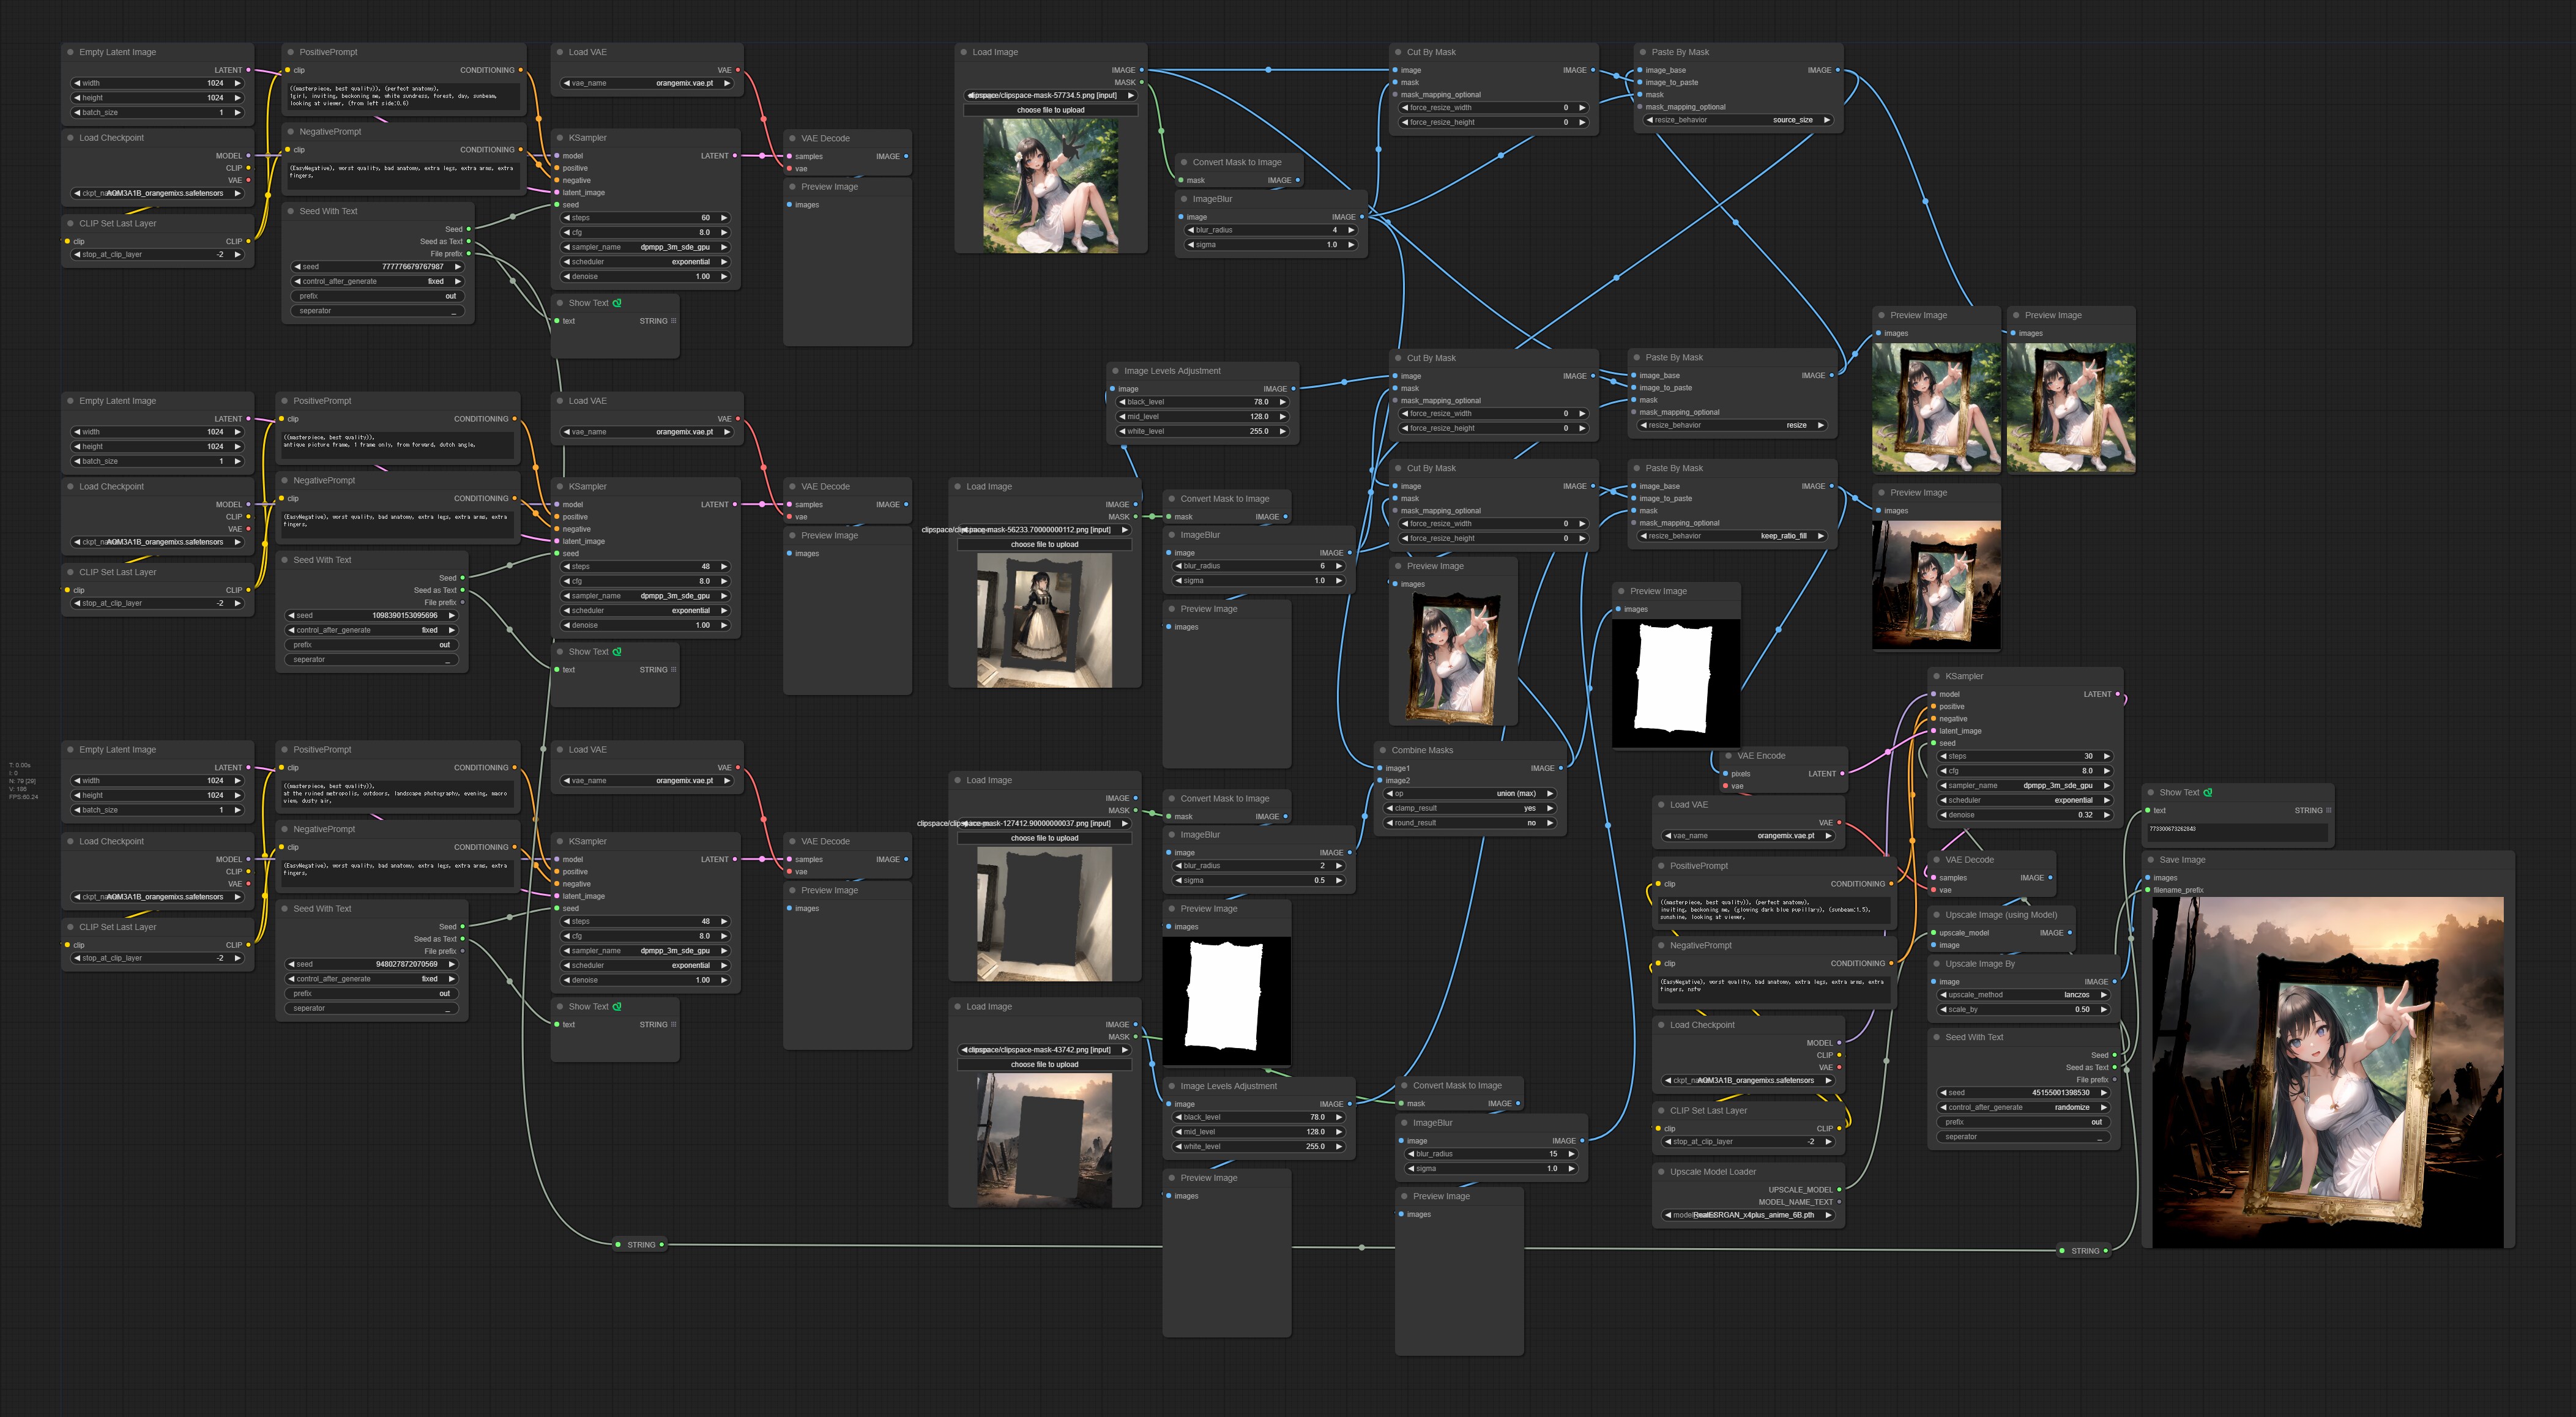2576x1417 pixels.
Task: Click choose file to upload under clipspace-mask-43742.png
Action: coord(1044,1065)
